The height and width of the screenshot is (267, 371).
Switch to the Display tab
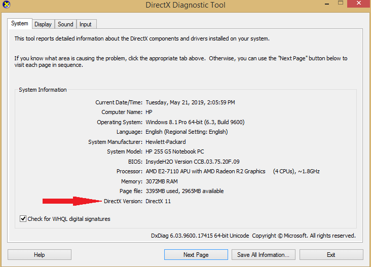[x=43, y=24]
